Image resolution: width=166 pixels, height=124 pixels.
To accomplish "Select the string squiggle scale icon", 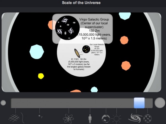I will click(22, 118).
